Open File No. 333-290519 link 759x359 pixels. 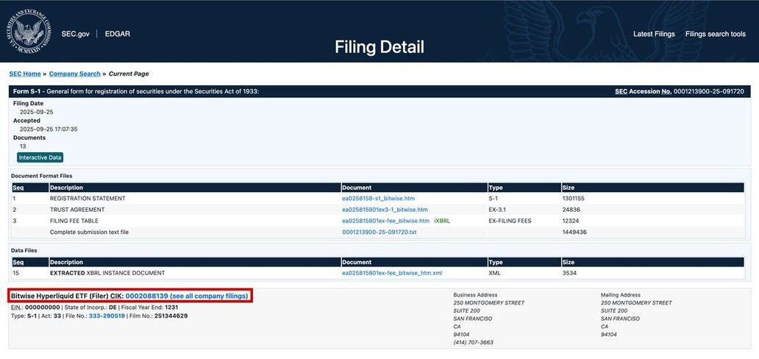click(x=107, y=316)
